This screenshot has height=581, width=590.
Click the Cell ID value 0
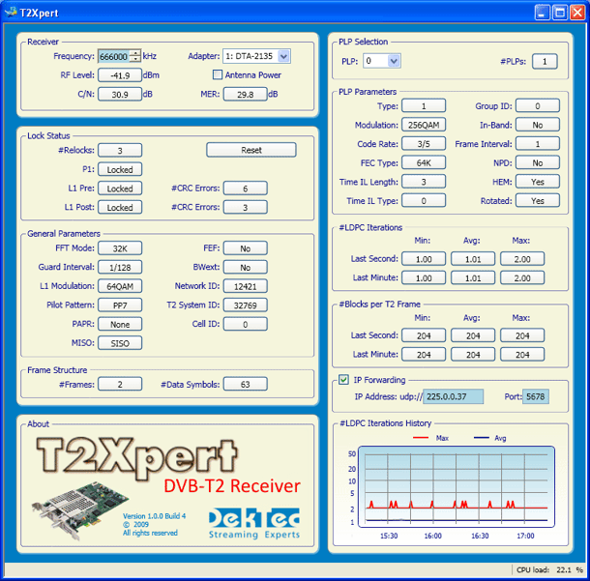pyautogui.click(x=246, y=324)
